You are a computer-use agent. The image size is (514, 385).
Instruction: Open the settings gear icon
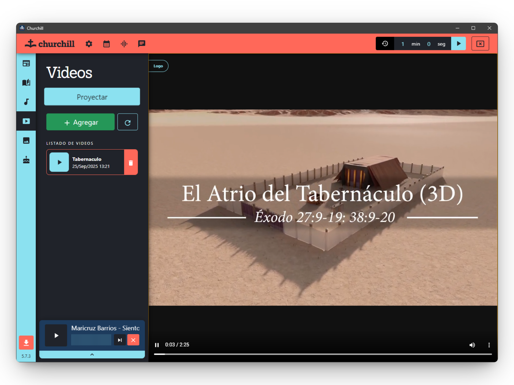point(89,44)
